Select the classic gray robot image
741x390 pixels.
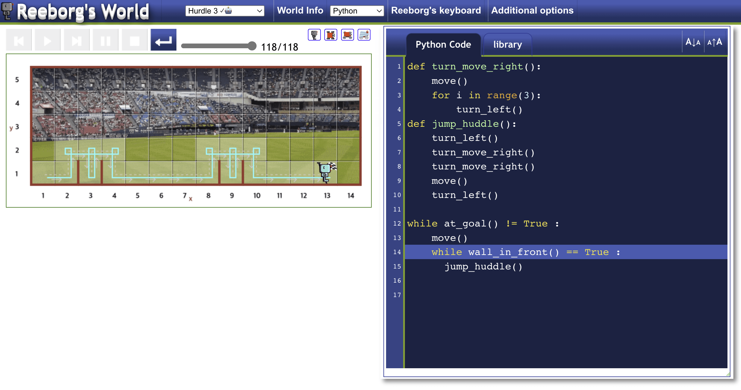pyautogui.click(x=314, y=35)
